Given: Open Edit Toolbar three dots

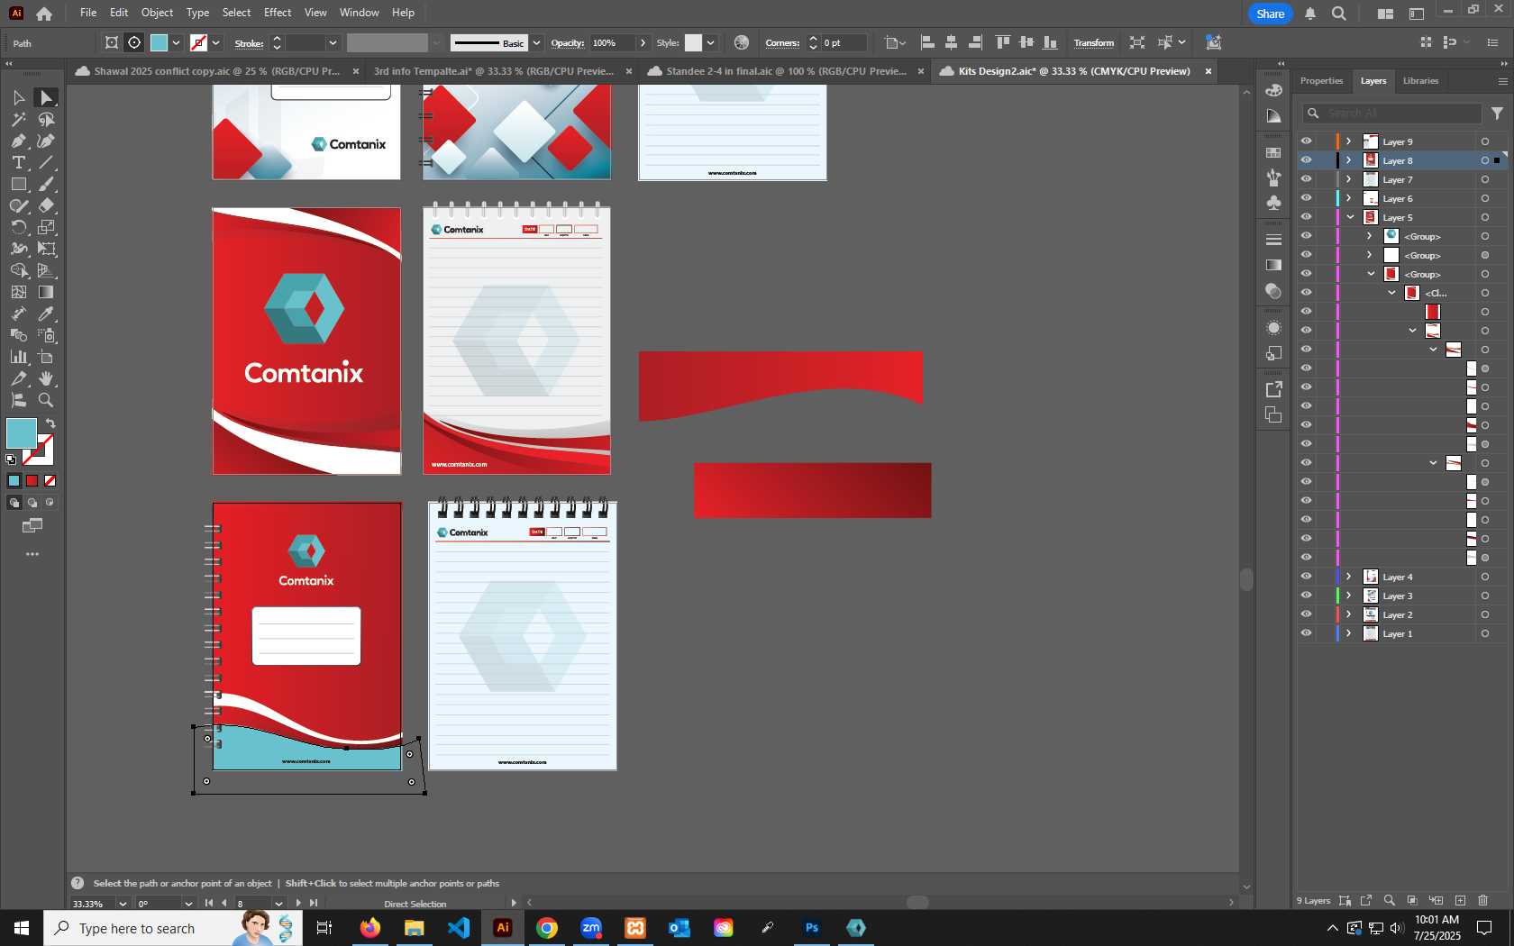Looking at the screenshot, I should click(x=32, y=554).
